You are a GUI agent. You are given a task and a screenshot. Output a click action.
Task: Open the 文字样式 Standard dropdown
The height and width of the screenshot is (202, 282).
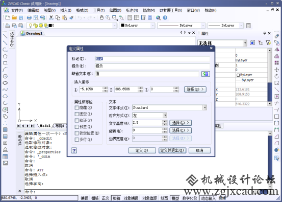(205, 108)
